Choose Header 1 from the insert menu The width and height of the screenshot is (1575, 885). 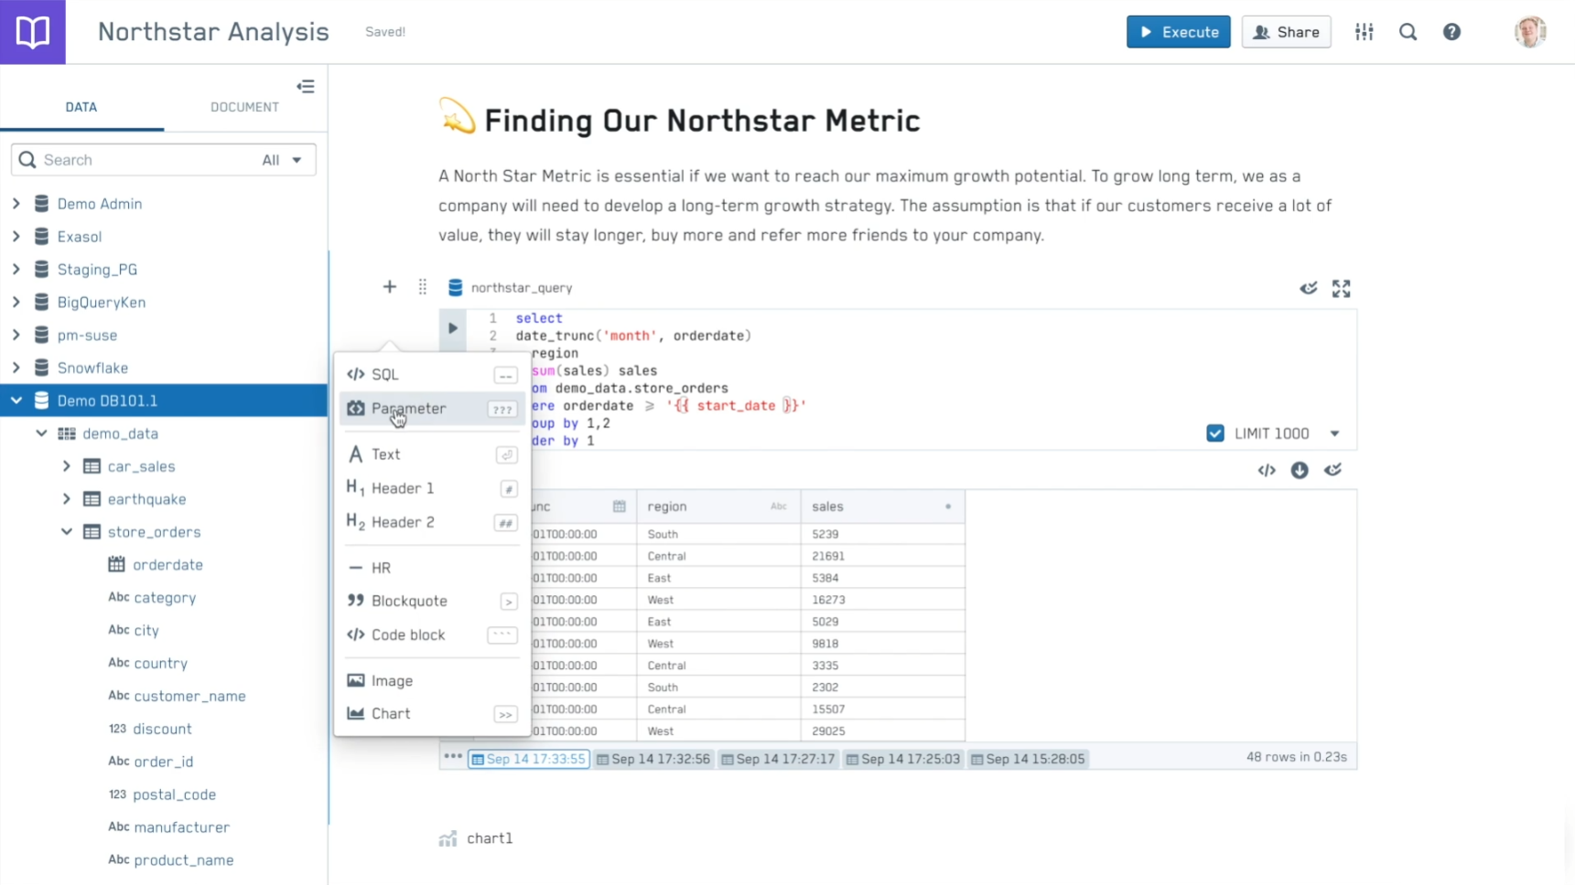coord(432,488)
